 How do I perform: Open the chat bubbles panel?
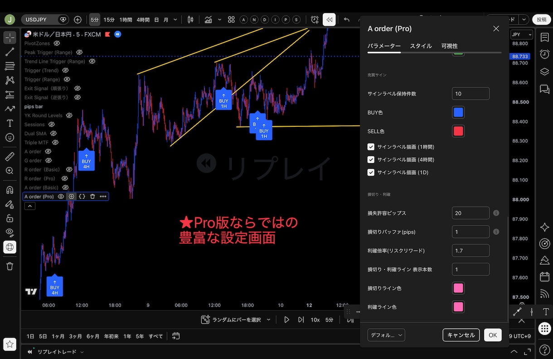tap(544, 89)
